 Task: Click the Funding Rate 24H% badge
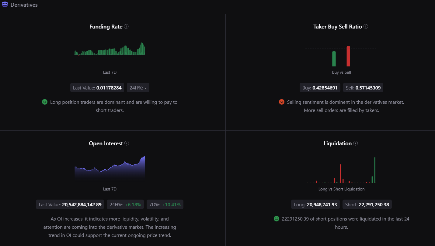point(138,88)
